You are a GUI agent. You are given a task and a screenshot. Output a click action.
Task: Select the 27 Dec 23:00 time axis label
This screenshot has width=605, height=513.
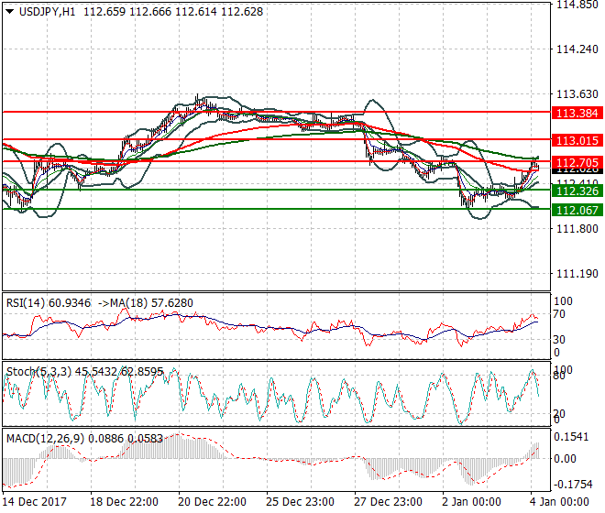tap(388, 502)
